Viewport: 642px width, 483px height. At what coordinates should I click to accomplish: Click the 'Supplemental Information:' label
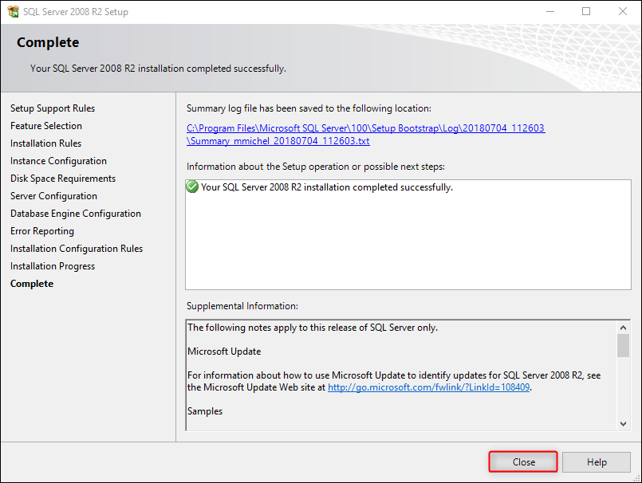[242, 306]
